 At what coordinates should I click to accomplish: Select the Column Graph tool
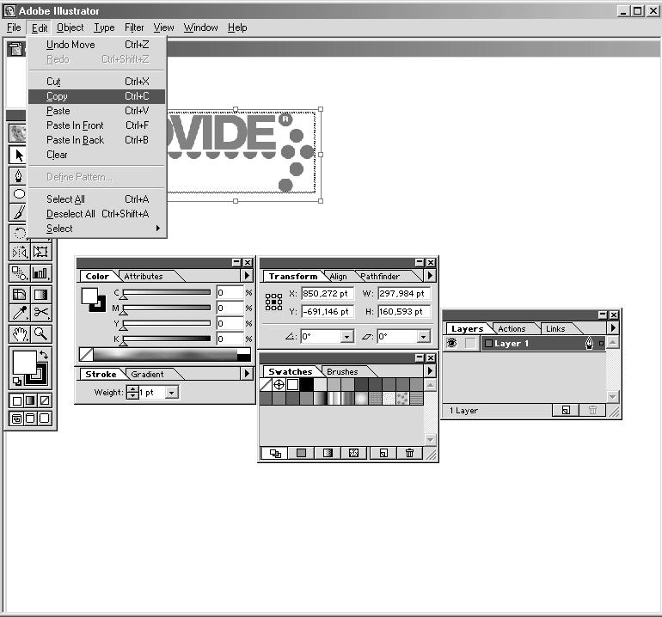(x=41, y=273)
